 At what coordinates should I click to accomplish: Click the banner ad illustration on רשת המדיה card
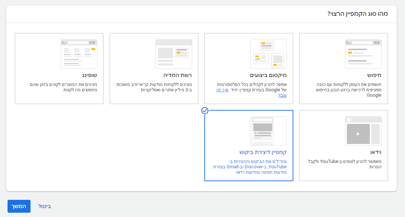coord(173,54)
